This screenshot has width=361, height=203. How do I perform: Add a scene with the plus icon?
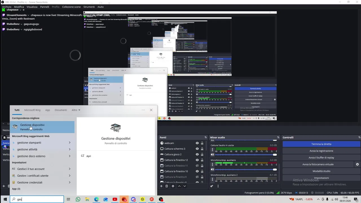click(4, 186)
